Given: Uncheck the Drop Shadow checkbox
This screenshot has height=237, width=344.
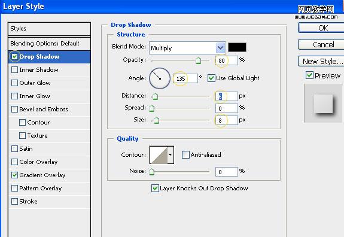Looking at the screenshot, I should pos(15,57).
